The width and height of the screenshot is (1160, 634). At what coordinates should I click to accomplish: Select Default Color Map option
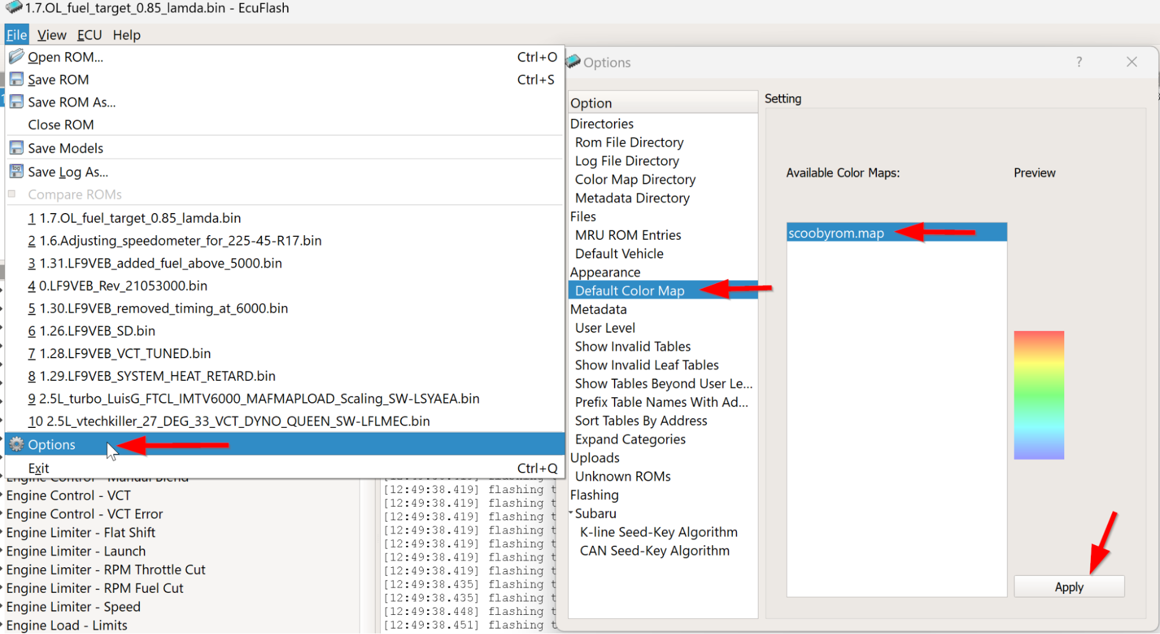point(663,291)
